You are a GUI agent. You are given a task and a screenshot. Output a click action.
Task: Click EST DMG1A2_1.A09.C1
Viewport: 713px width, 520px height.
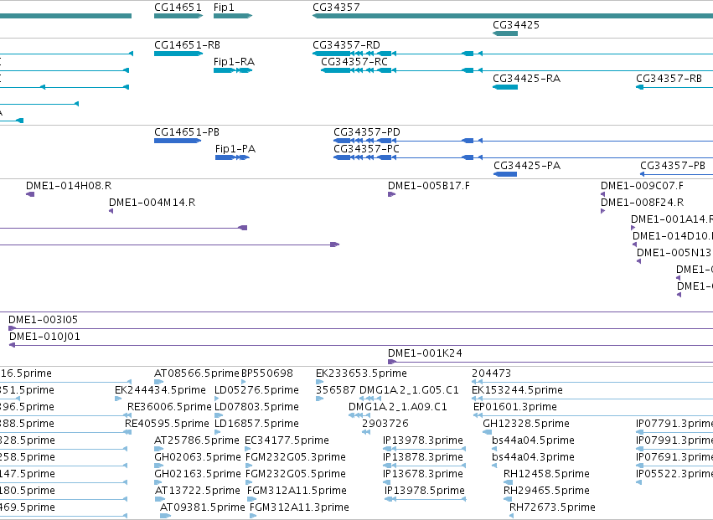(398, 407)
